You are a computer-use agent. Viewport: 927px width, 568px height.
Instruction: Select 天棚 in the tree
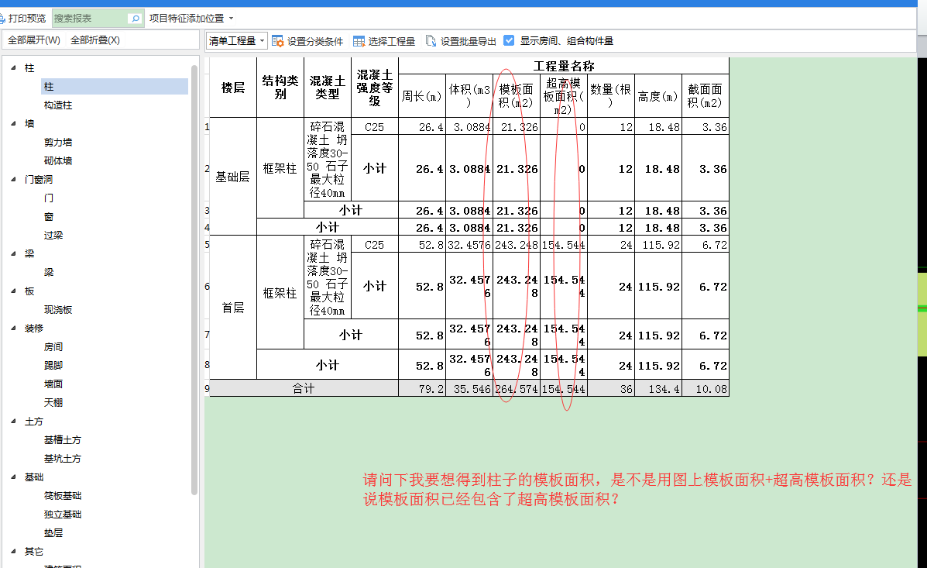(53, 402)
